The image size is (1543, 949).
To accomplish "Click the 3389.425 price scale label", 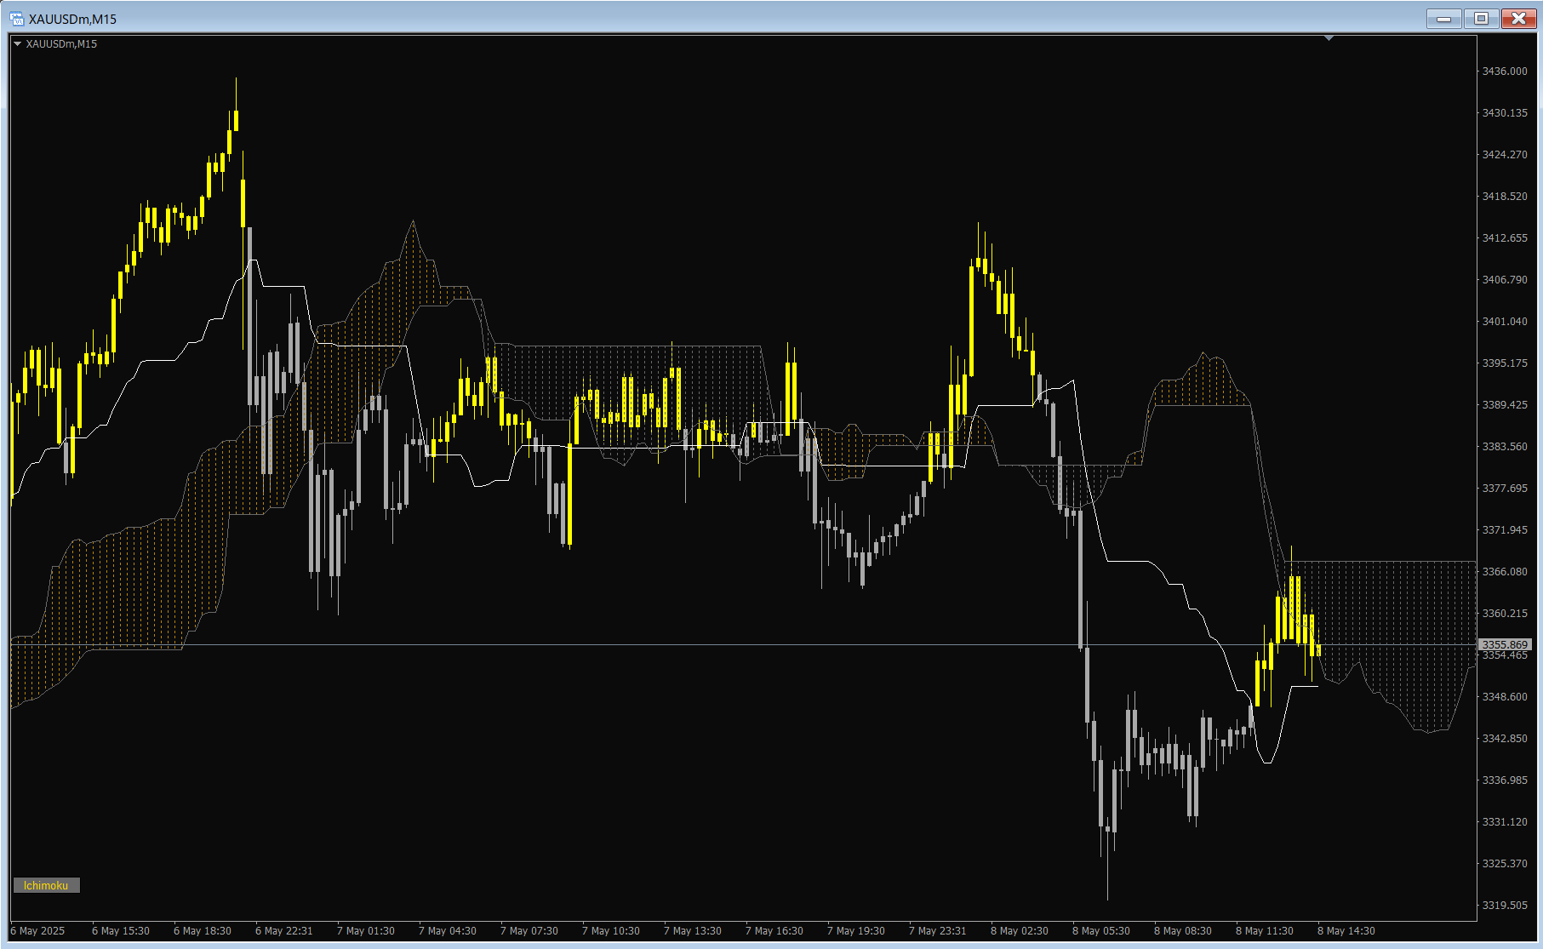I will (1504, 405).
